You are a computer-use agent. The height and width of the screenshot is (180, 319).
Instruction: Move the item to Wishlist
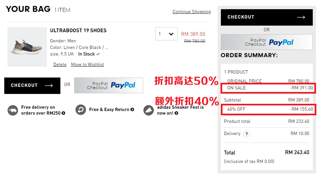coord(88,65)
